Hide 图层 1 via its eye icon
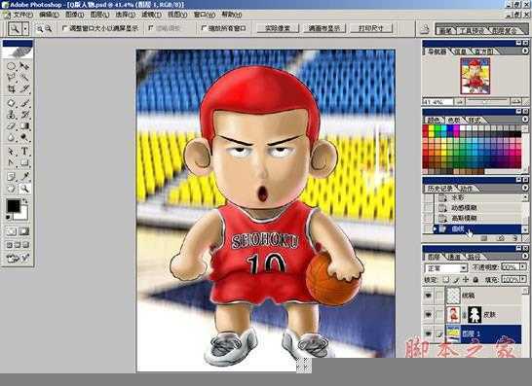Screen dimensions: 532x386 429,333
